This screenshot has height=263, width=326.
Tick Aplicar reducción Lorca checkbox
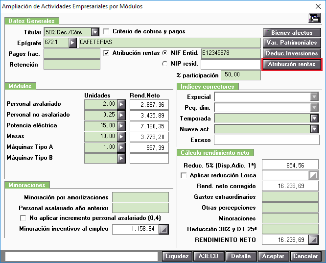(x=184, y=175)
